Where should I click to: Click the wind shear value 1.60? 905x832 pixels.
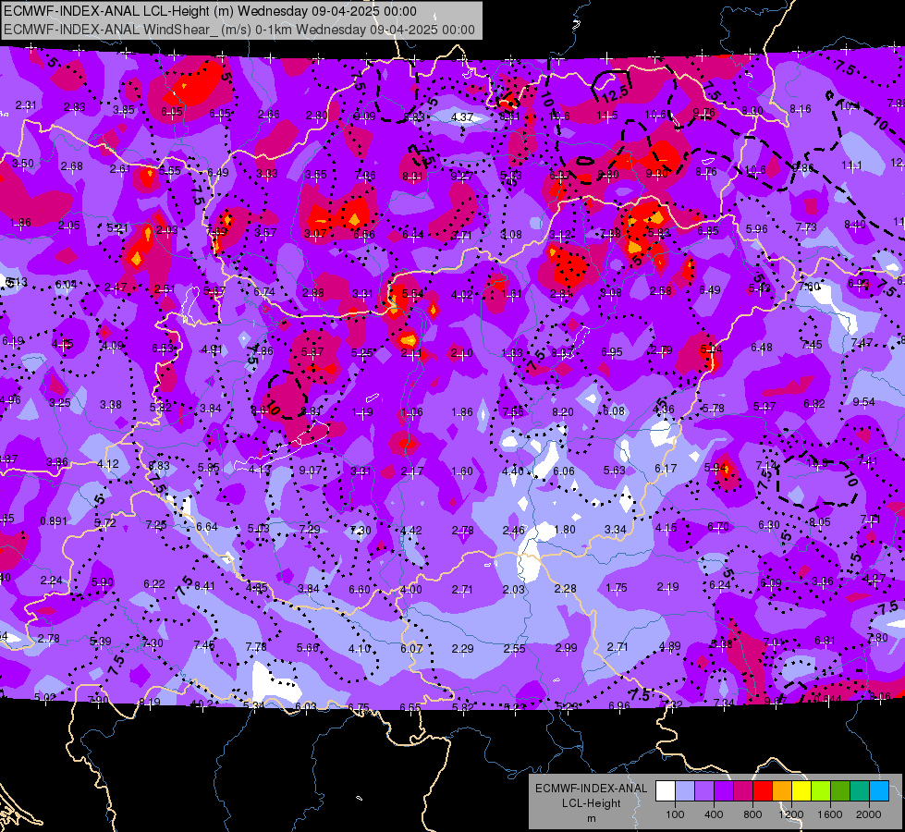(461, 471)
